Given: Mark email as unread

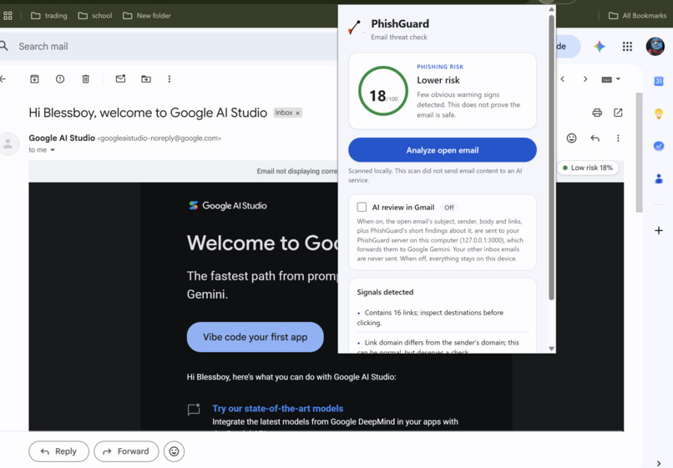Looking at the screenshot, I should point(120,78).
